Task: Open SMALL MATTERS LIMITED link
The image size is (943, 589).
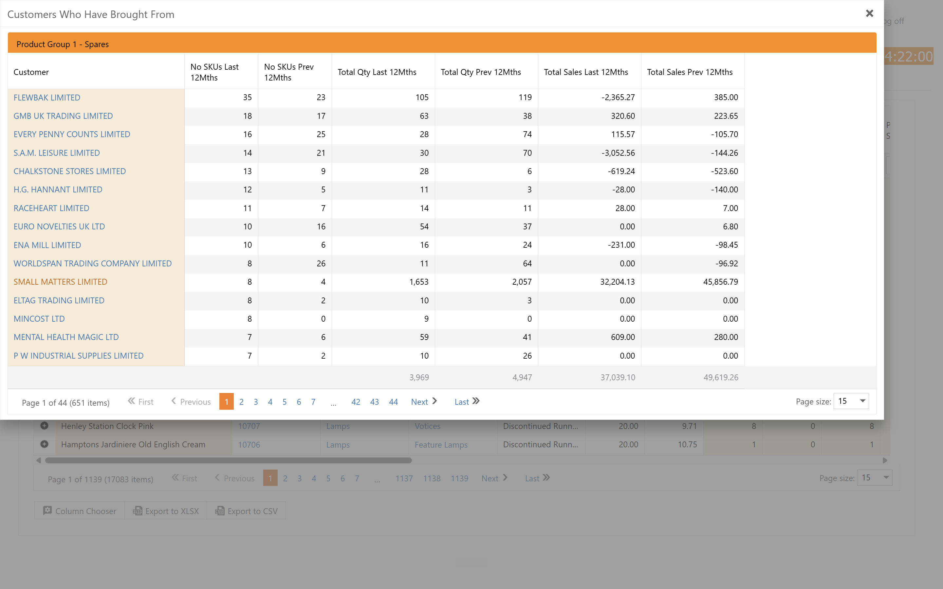Action: coord(60,282)
